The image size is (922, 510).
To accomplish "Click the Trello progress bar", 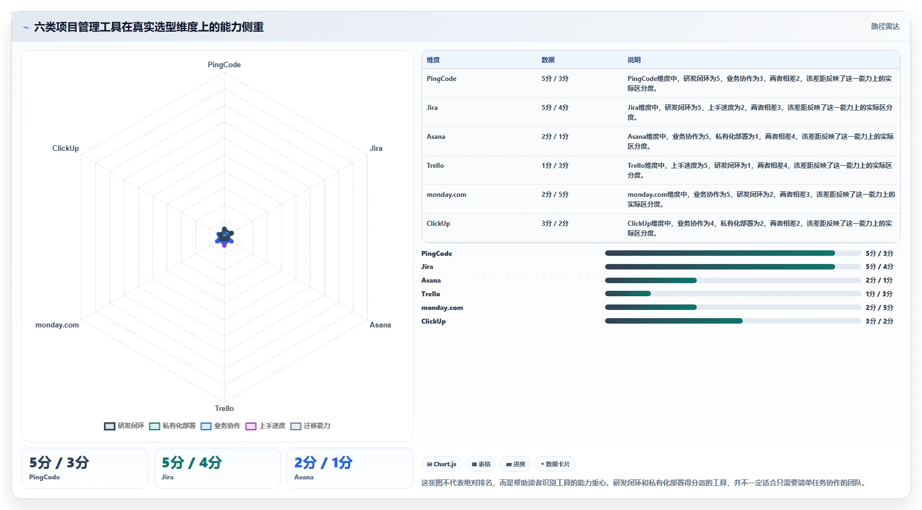I will pyautogui.click(x=733, y=294).
